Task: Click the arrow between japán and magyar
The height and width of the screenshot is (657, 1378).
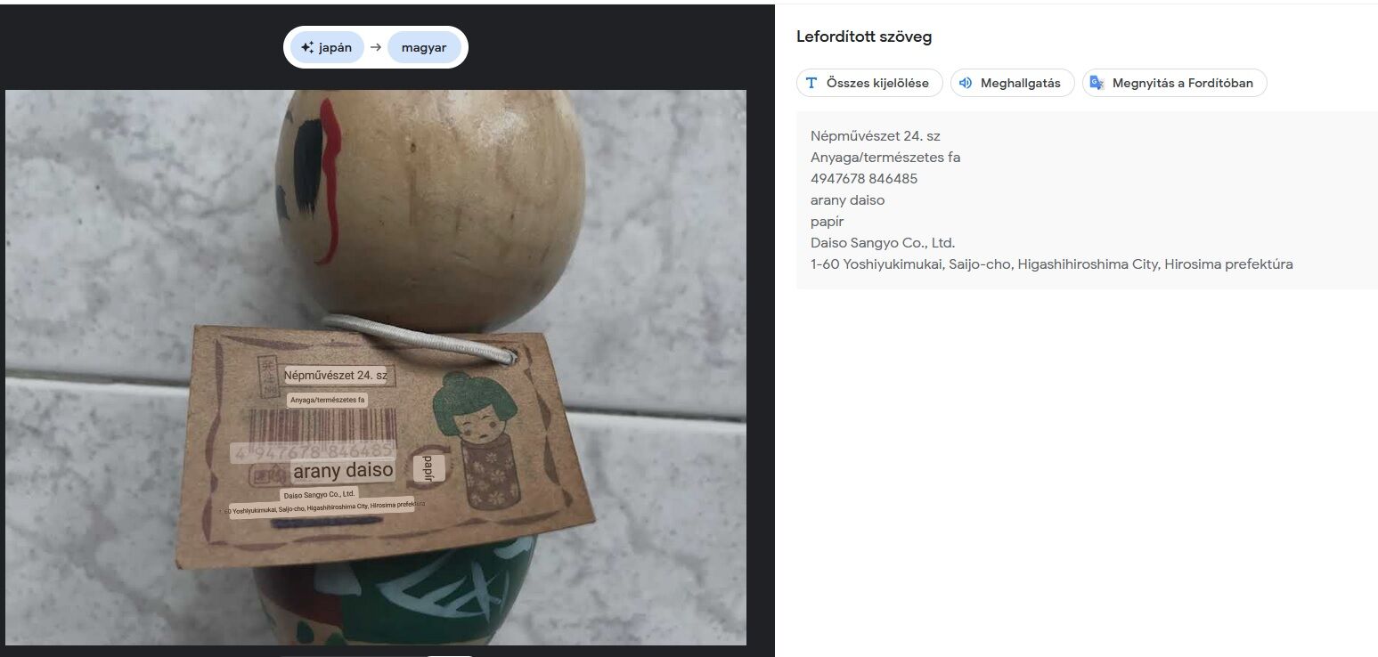Action: click(376, 48)
